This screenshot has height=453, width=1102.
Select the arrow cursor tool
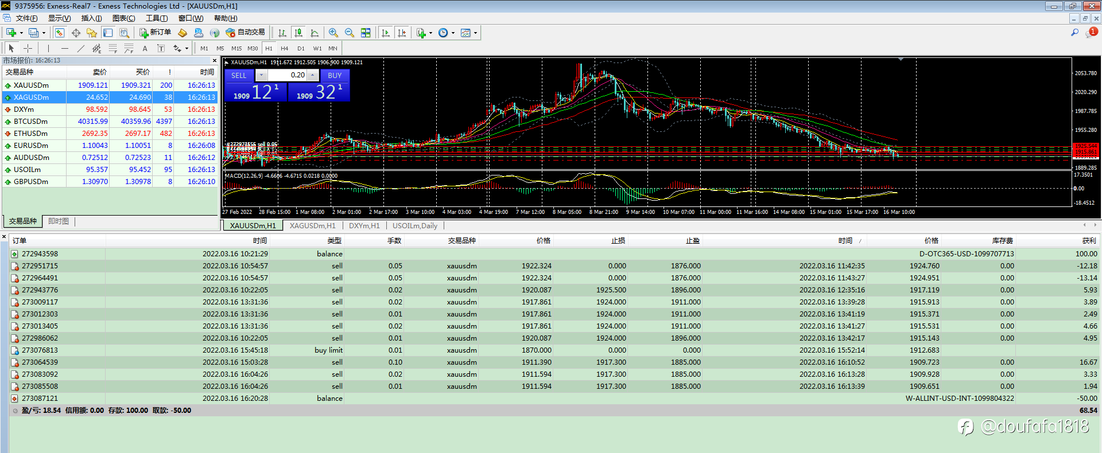tap(11, 49)
